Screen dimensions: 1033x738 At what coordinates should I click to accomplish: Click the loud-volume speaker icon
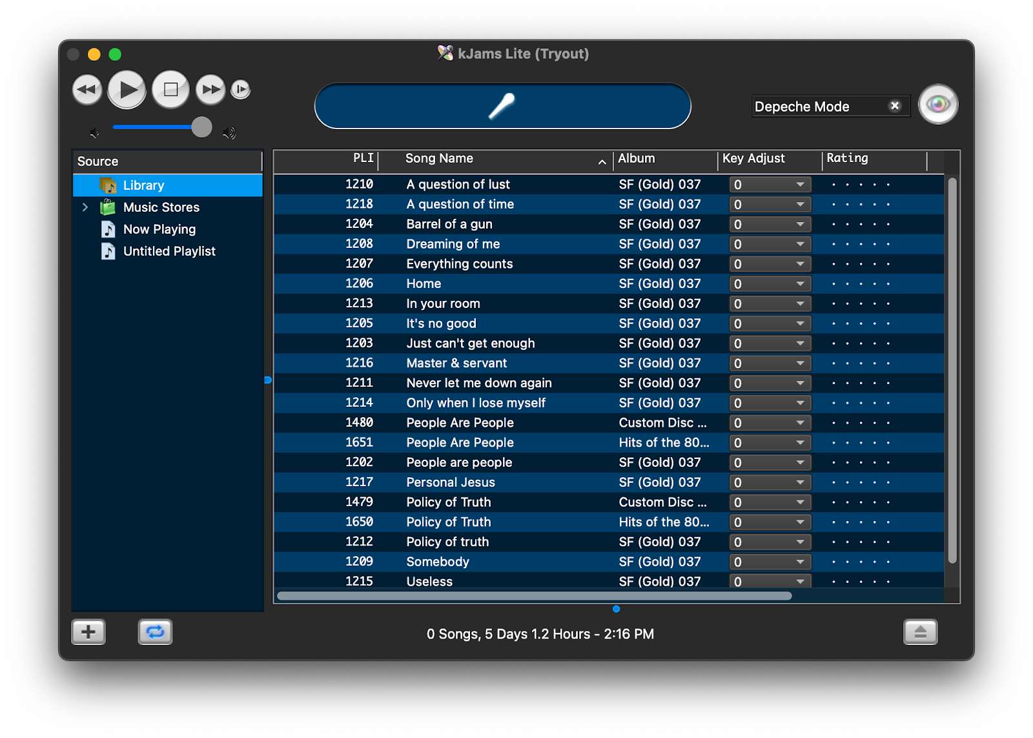click(229, 133)
